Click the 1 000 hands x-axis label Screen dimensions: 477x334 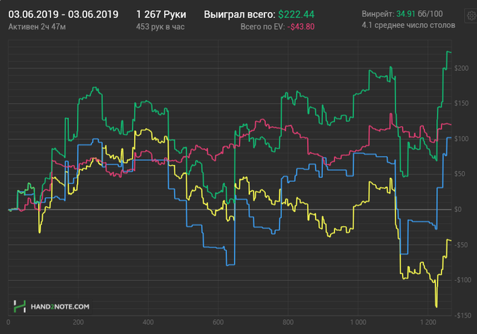[x=358, y=322]
